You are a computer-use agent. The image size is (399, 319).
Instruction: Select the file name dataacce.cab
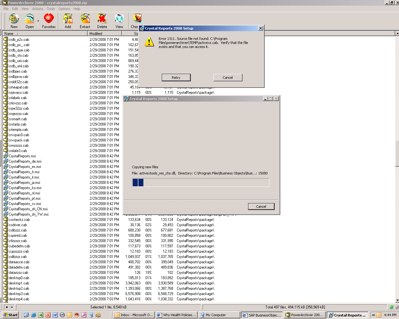pyautogui.click(x=19, y=262)
